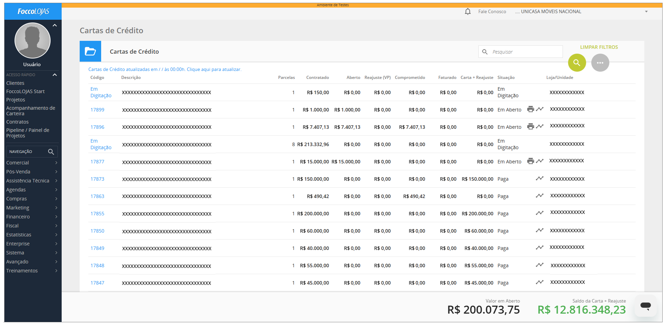The image size is (664, 324).
Task: Expand the Financeiro menu
Action: [32, 217]
